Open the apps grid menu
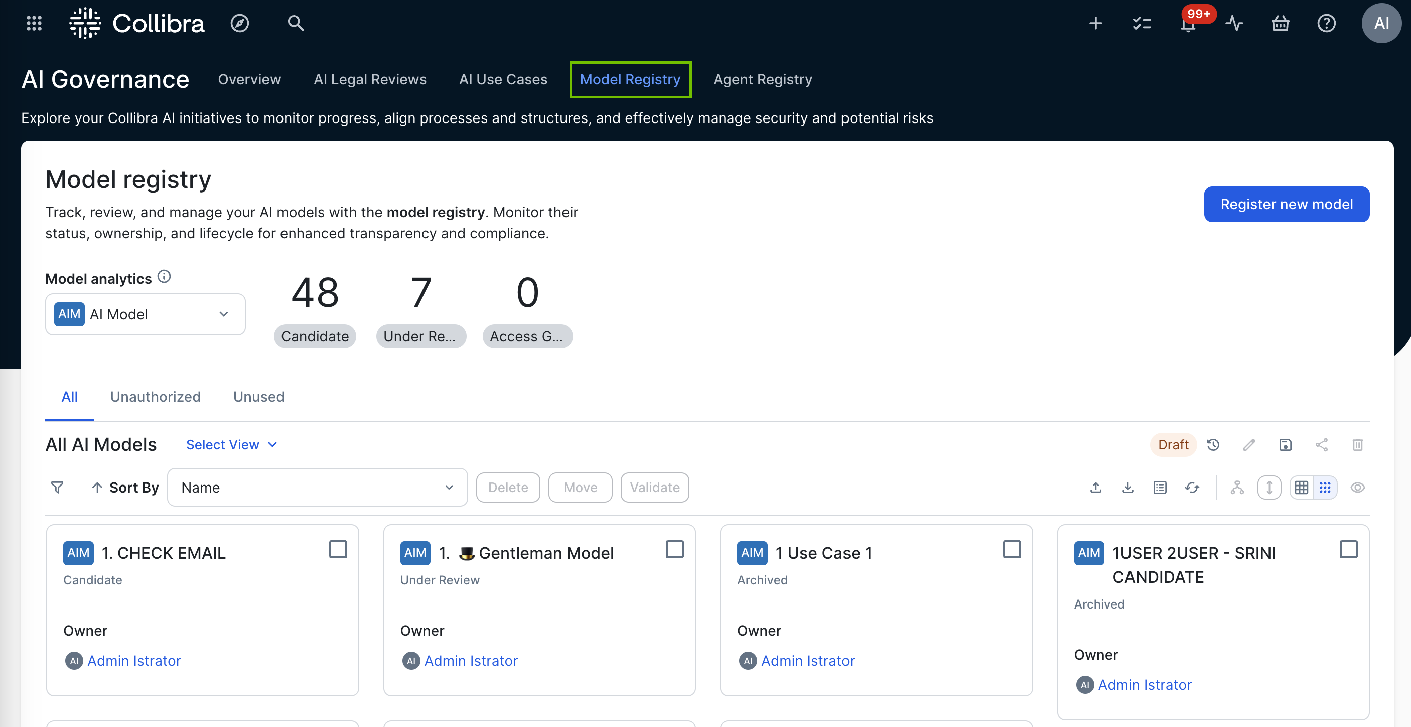Image resolution: width=1411 pixels, height=727 pixels. pyautogui.click(x=34, y=23)
